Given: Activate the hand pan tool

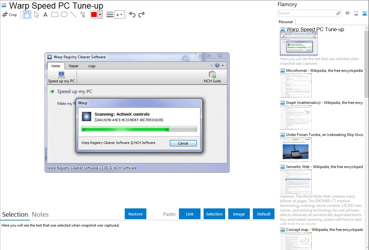Looking at the screenshot, I should pos(27,14).
